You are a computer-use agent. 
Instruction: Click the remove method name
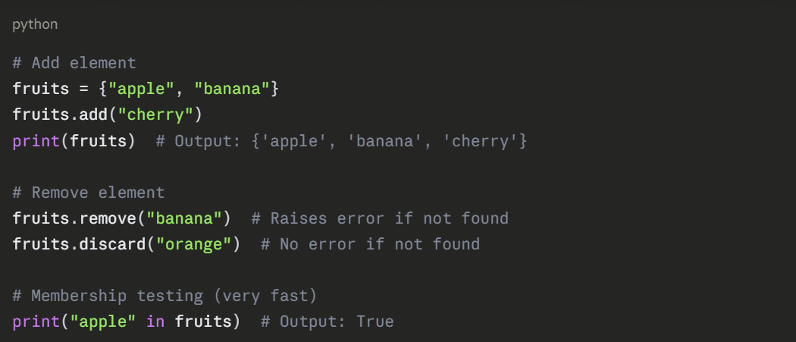(108, 218)
